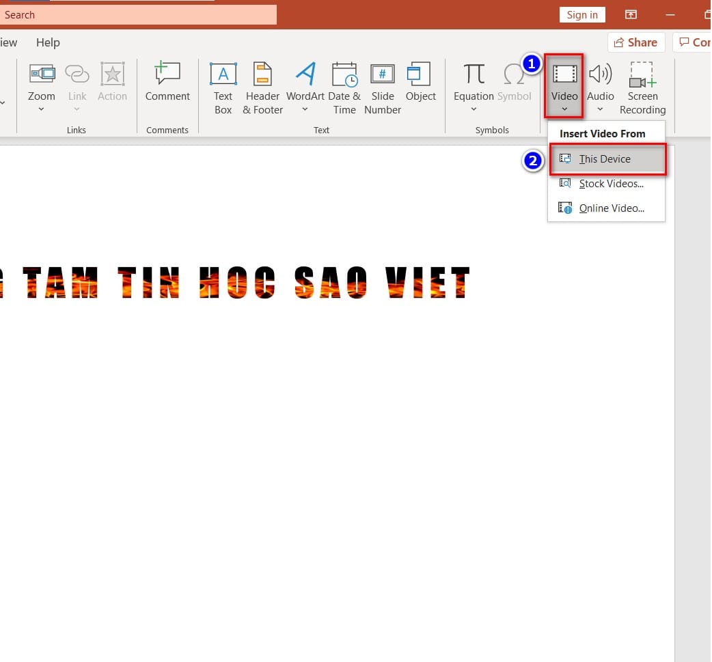Open Header & Footer dialog
This screenshot has width=712, height=662.
pos(262,89)
